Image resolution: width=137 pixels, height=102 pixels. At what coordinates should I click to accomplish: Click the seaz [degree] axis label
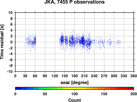pos(75,83)
